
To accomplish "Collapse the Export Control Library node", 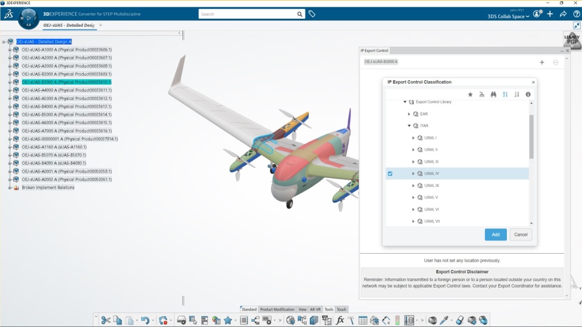I will (405, 102).
